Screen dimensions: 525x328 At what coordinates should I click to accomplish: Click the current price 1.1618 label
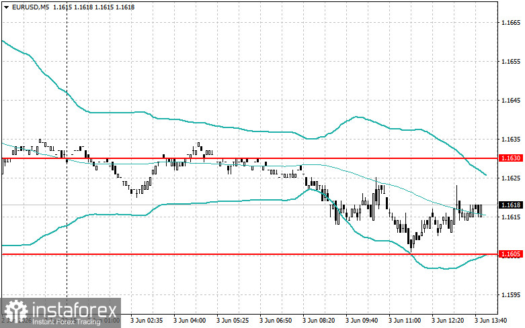[511, 205]
